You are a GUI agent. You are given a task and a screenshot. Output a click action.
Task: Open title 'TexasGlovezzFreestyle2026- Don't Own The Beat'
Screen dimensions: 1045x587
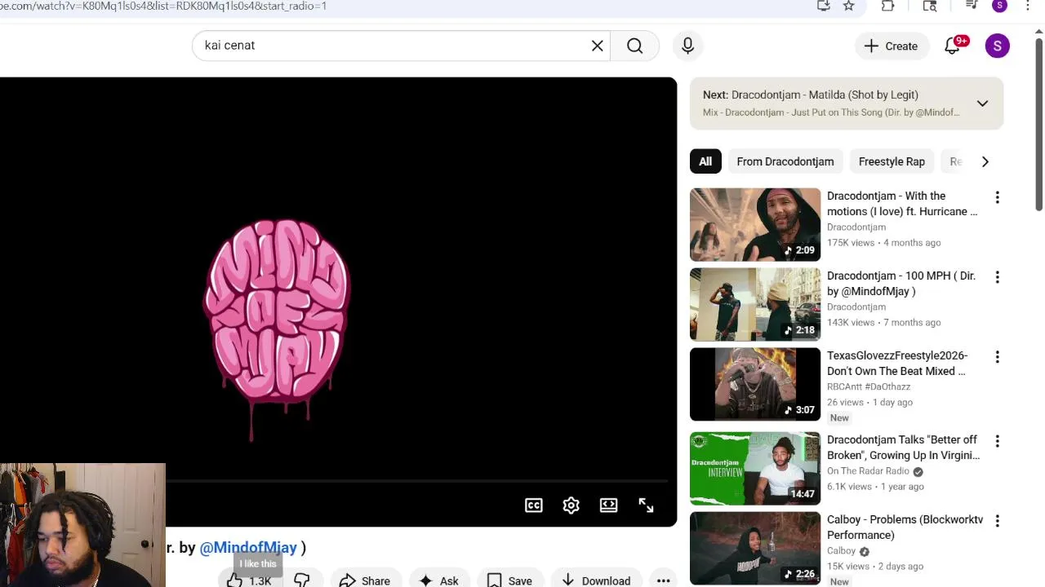click(x=897, y=364)
